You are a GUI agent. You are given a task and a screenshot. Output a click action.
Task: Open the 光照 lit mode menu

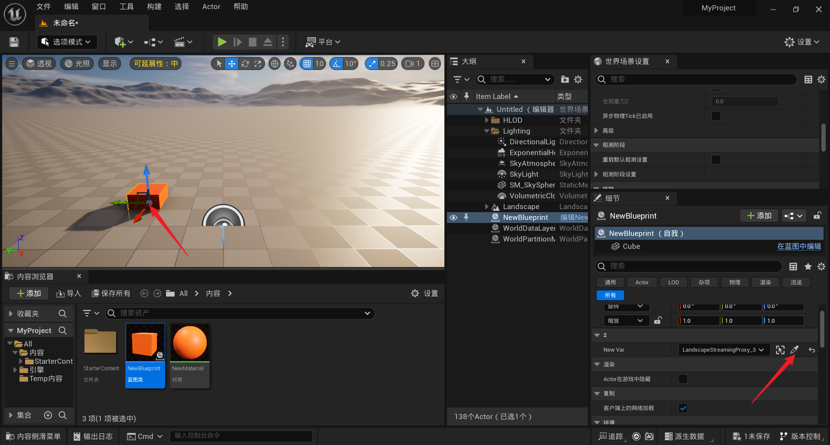tap(77, 64)
